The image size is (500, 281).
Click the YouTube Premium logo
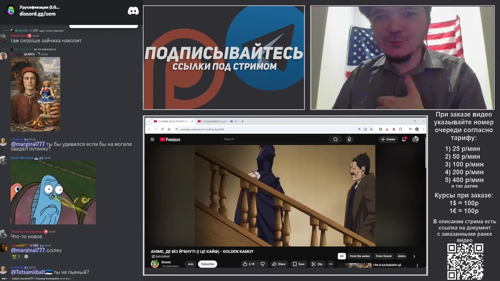[x=170, y=139]
